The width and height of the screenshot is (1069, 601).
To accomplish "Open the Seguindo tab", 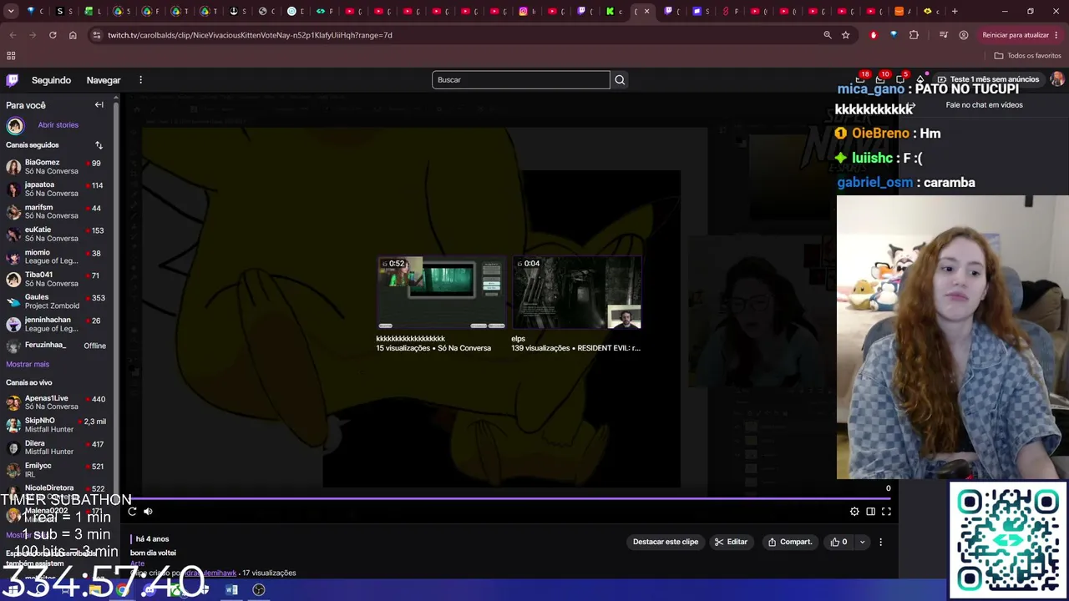I will pyautogui.click(x=51, y=80).
